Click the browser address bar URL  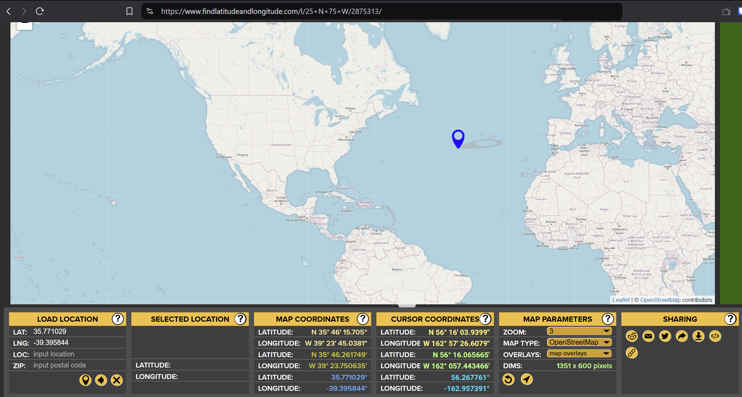[x=271, y=11]
